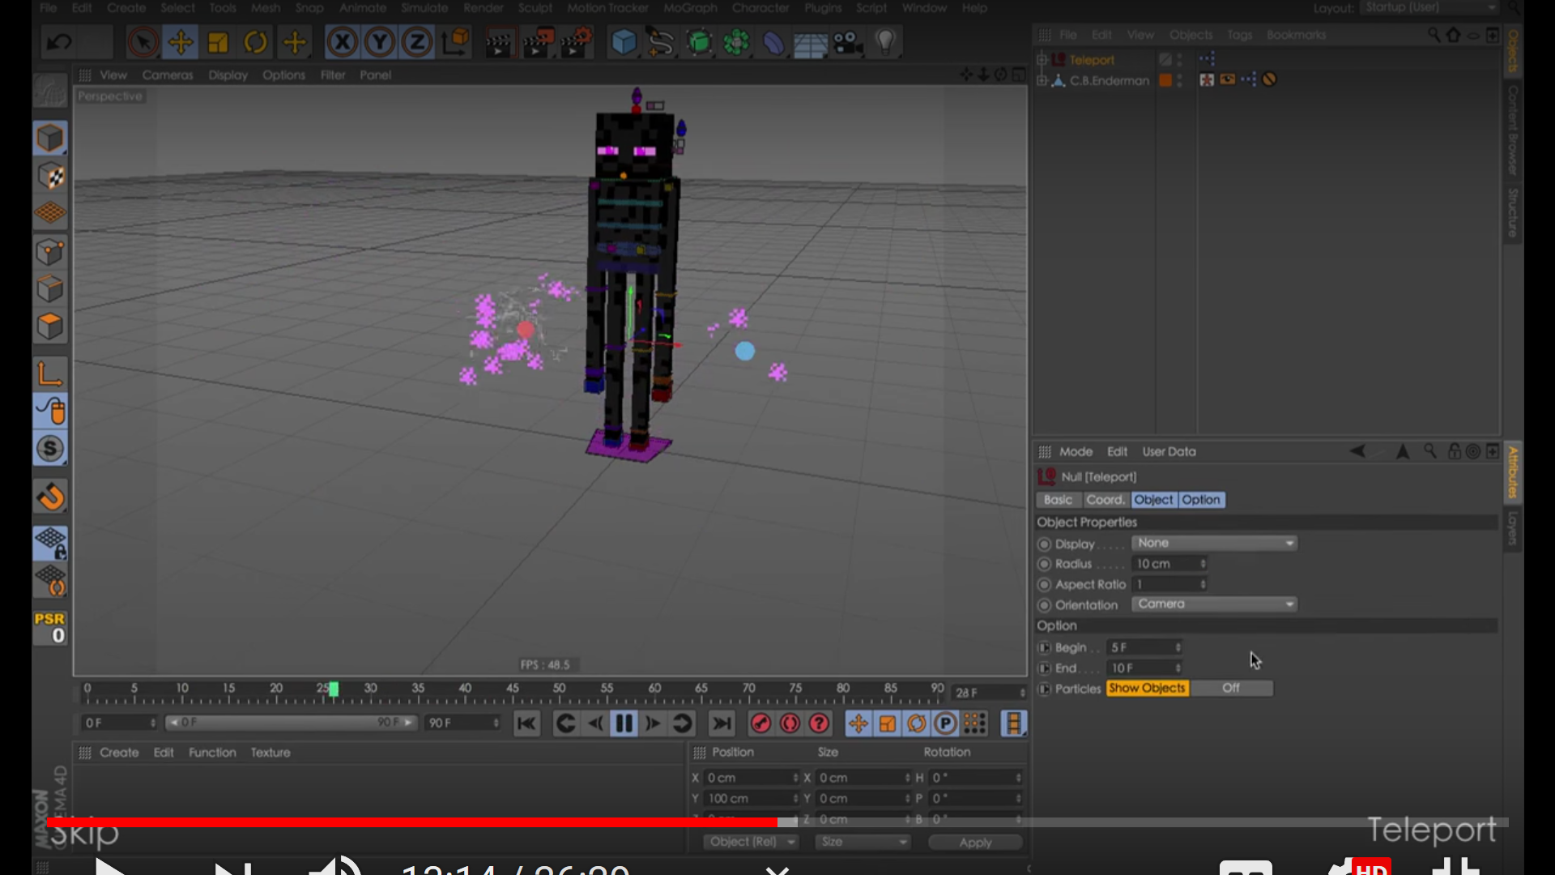Image resolution: width=1555 pixels, height=875 pixels.
Task: Open the Display None dropdown
Action: pos(1214,543)
